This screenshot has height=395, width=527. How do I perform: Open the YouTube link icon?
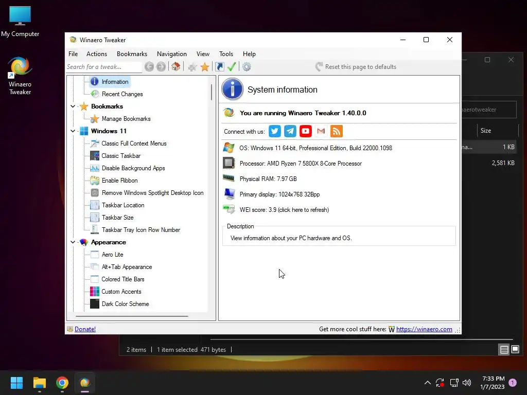point(306,131)
